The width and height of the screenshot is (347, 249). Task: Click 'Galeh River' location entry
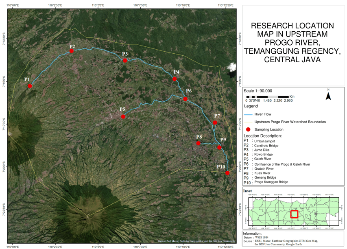coord(263,159)
